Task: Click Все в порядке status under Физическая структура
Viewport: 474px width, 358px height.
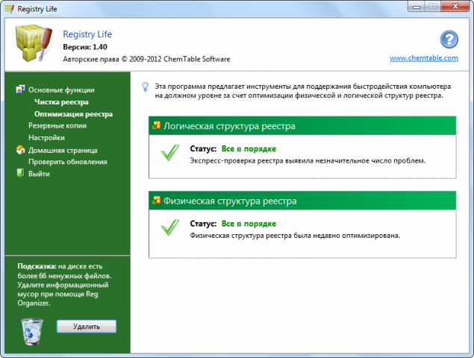Action: click(x=249, y=224)
